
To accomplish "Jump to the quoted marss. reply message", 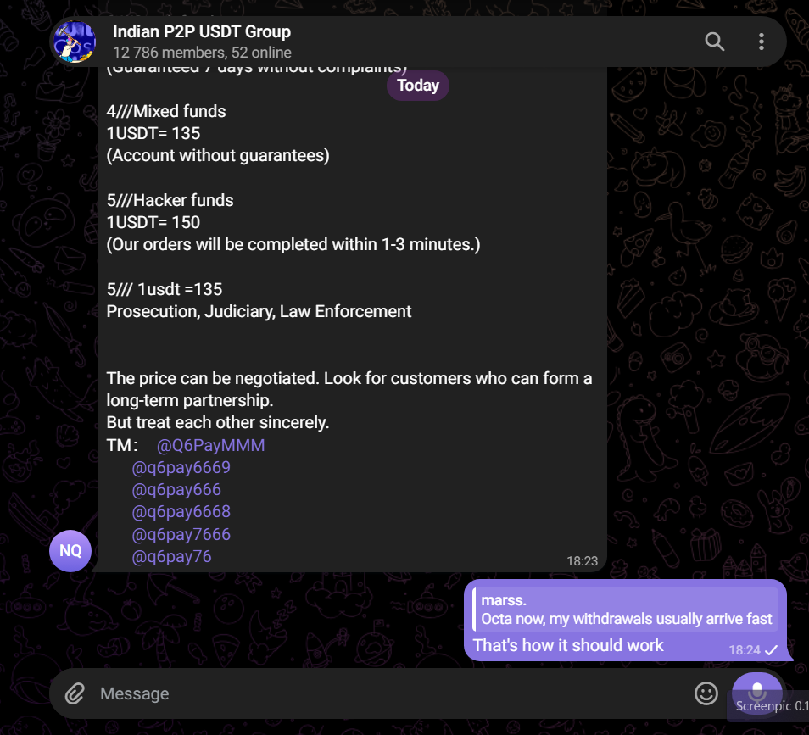I will [625, 610].
